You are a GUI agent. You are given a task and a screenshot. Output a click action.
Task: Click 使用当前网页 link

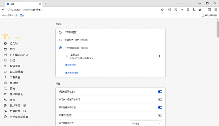point(72,73)
